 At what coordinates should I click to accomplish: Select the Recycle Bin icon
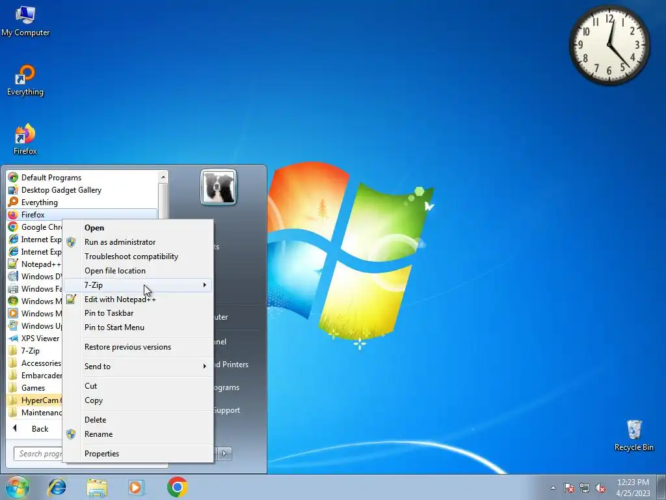pyautogui.click(x=633, y=436)
